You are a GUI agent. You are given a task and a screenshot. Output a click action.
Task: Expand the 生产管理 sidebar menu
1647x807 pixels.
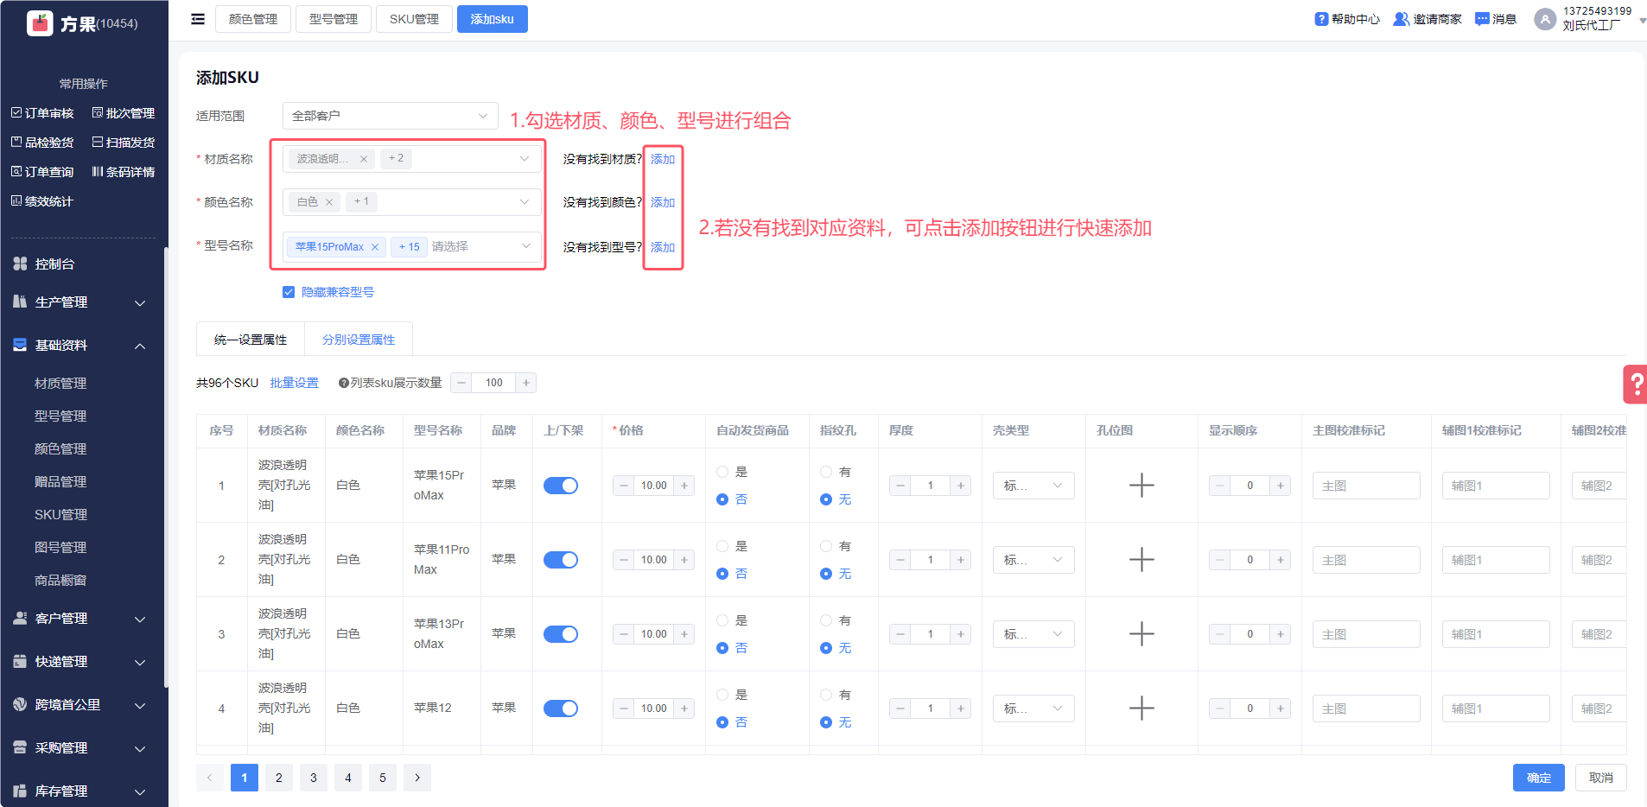click(x=79, y=302)
